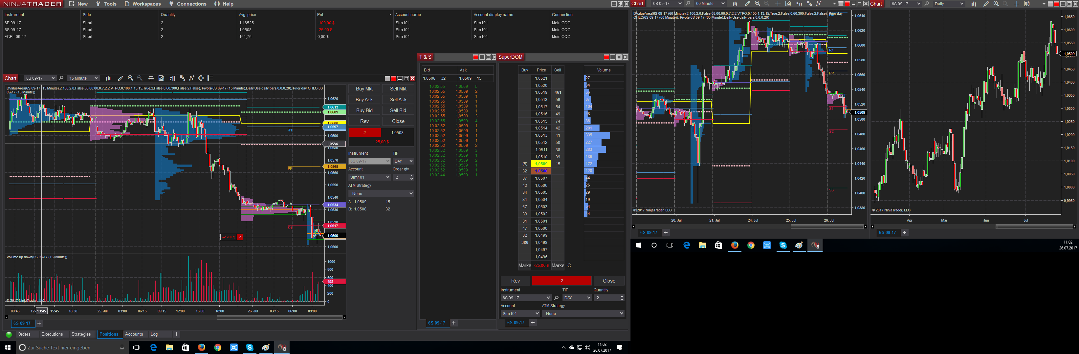Open Windows Start menu
The image size is (1079, 354).
click(x=8, y=347)
